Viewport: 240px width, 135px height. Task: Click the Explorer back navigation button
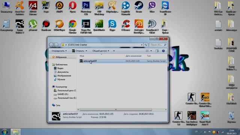51,45
